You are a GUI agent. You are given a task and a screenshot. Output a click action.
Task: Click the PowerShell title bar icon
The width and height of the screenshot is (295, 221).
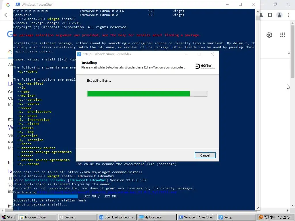18,4
